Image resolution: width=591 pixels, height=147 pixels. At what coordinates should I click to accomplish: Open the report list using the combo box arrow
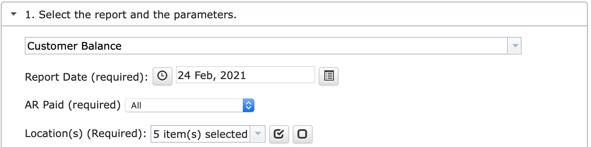[x=515, y=46]
